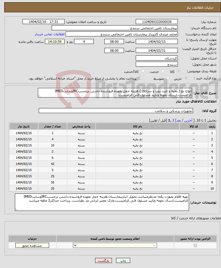The height and width of the screenshot is (268, 221).
Task: Click the announcement date-time field 17:31
Action: [x=43, y=22]
